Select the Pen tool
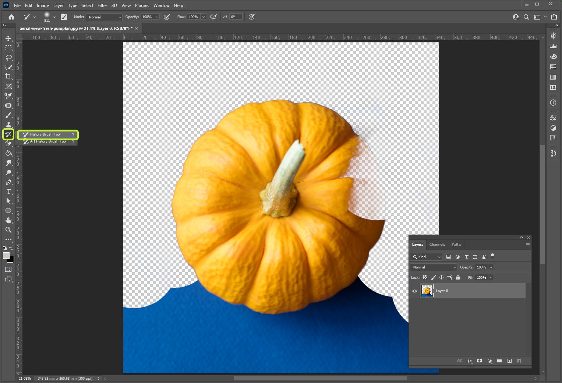The width and height of the screenshot is (562, 383). point(8,182)
